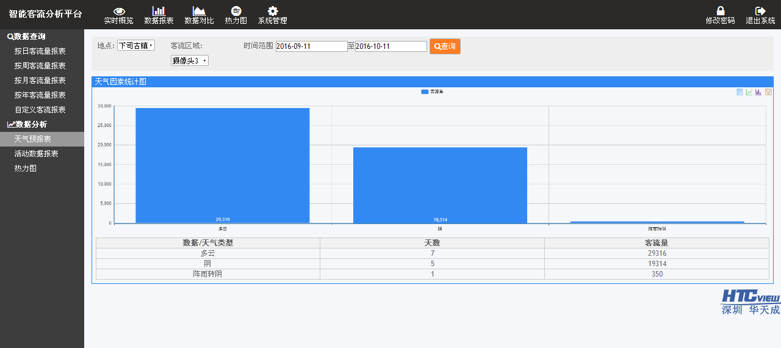Select 按日客流量报表 in sidebar
Screen dimensions: 781x348
coord(40,51)
